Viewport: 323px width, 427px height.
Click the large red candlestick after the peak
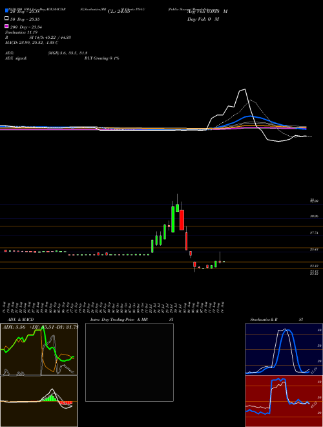click(x=182, y=220)
